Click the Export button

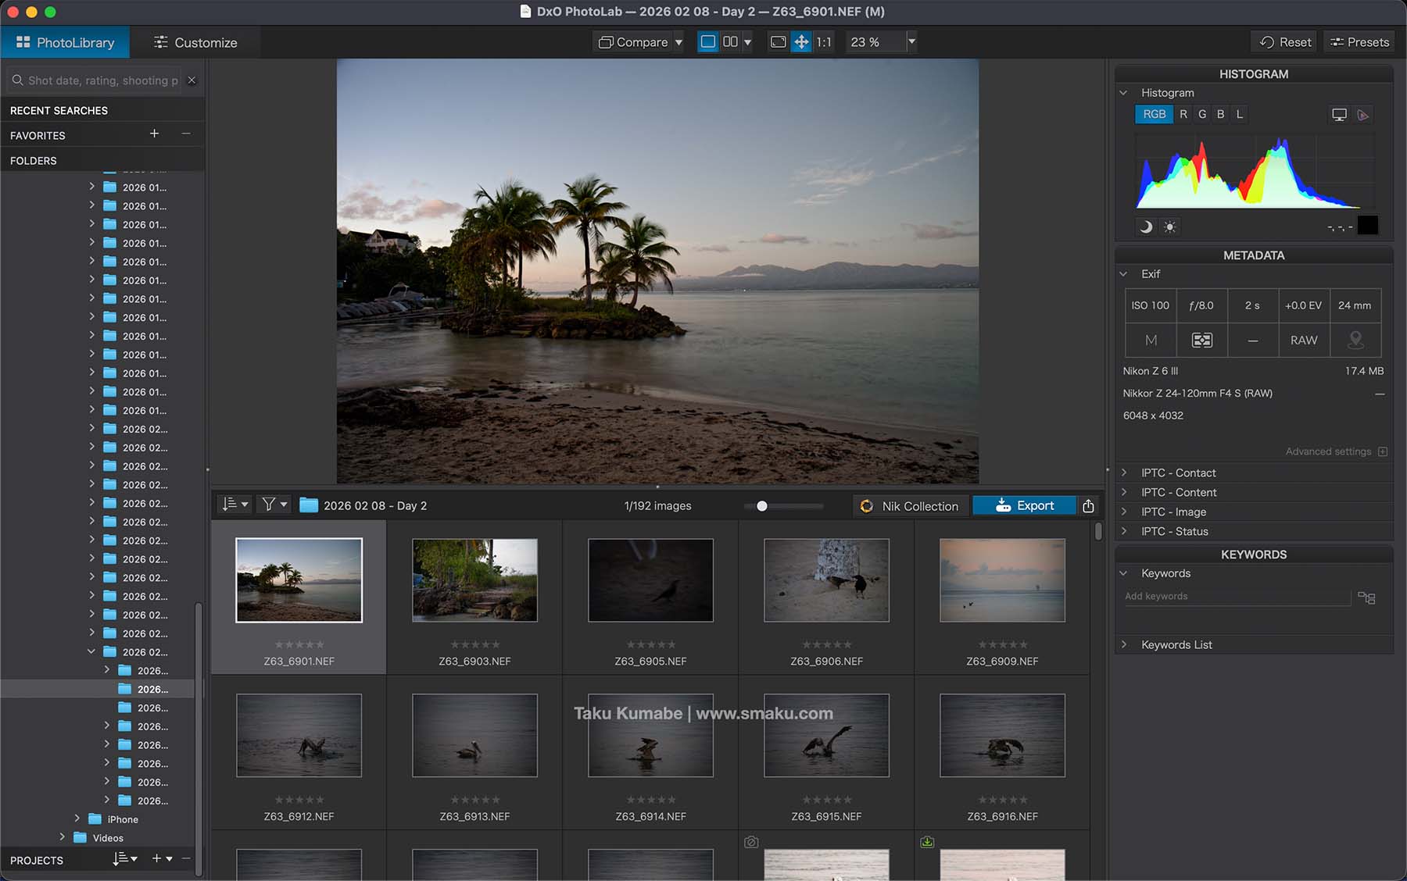[1024, 506]
